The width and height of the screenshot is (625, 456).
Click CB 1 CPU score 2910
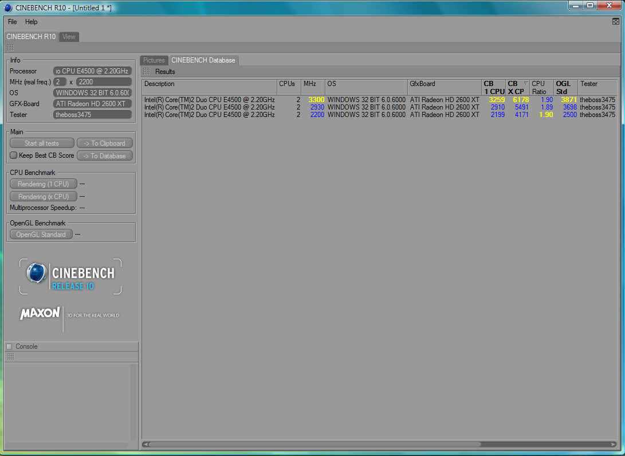coord(497,107)
